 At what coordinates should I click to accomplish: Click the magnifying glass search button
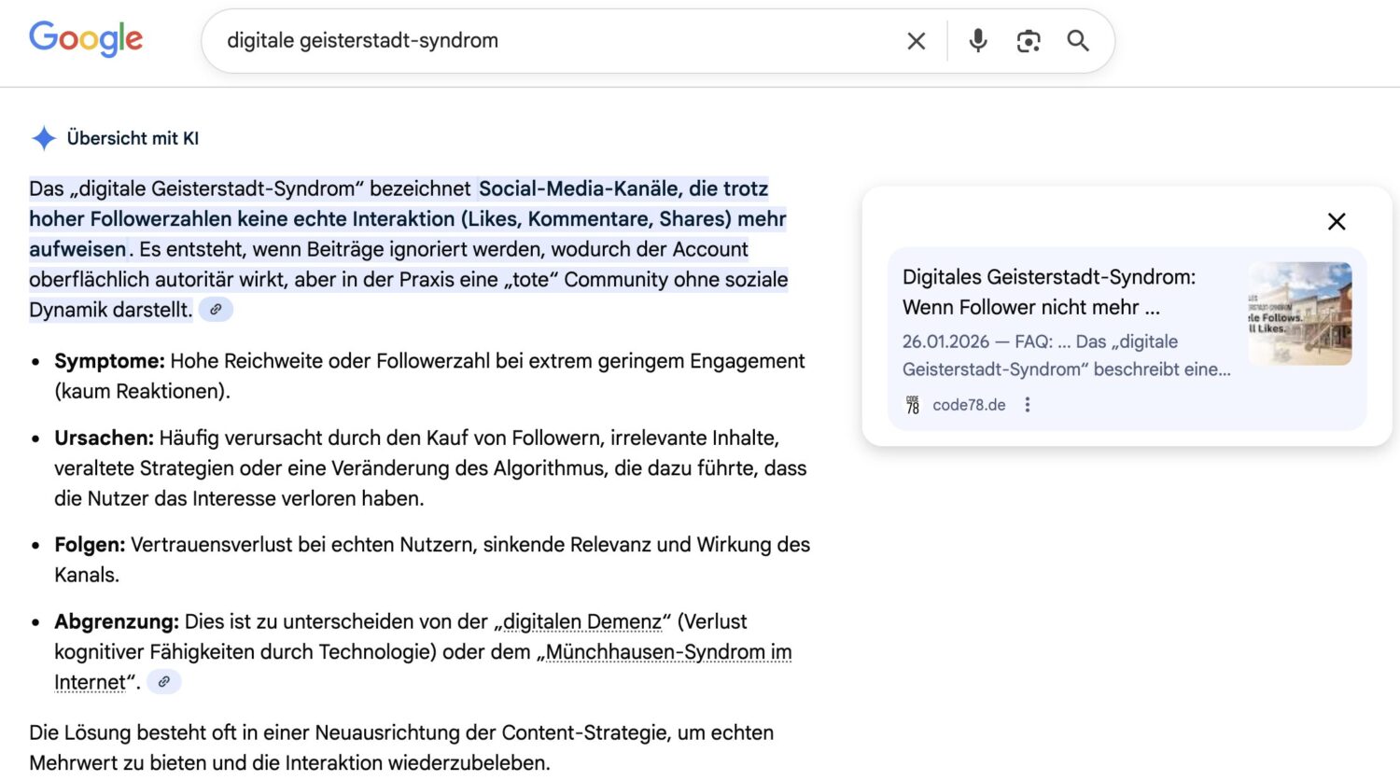click(x=1078, y=41)
